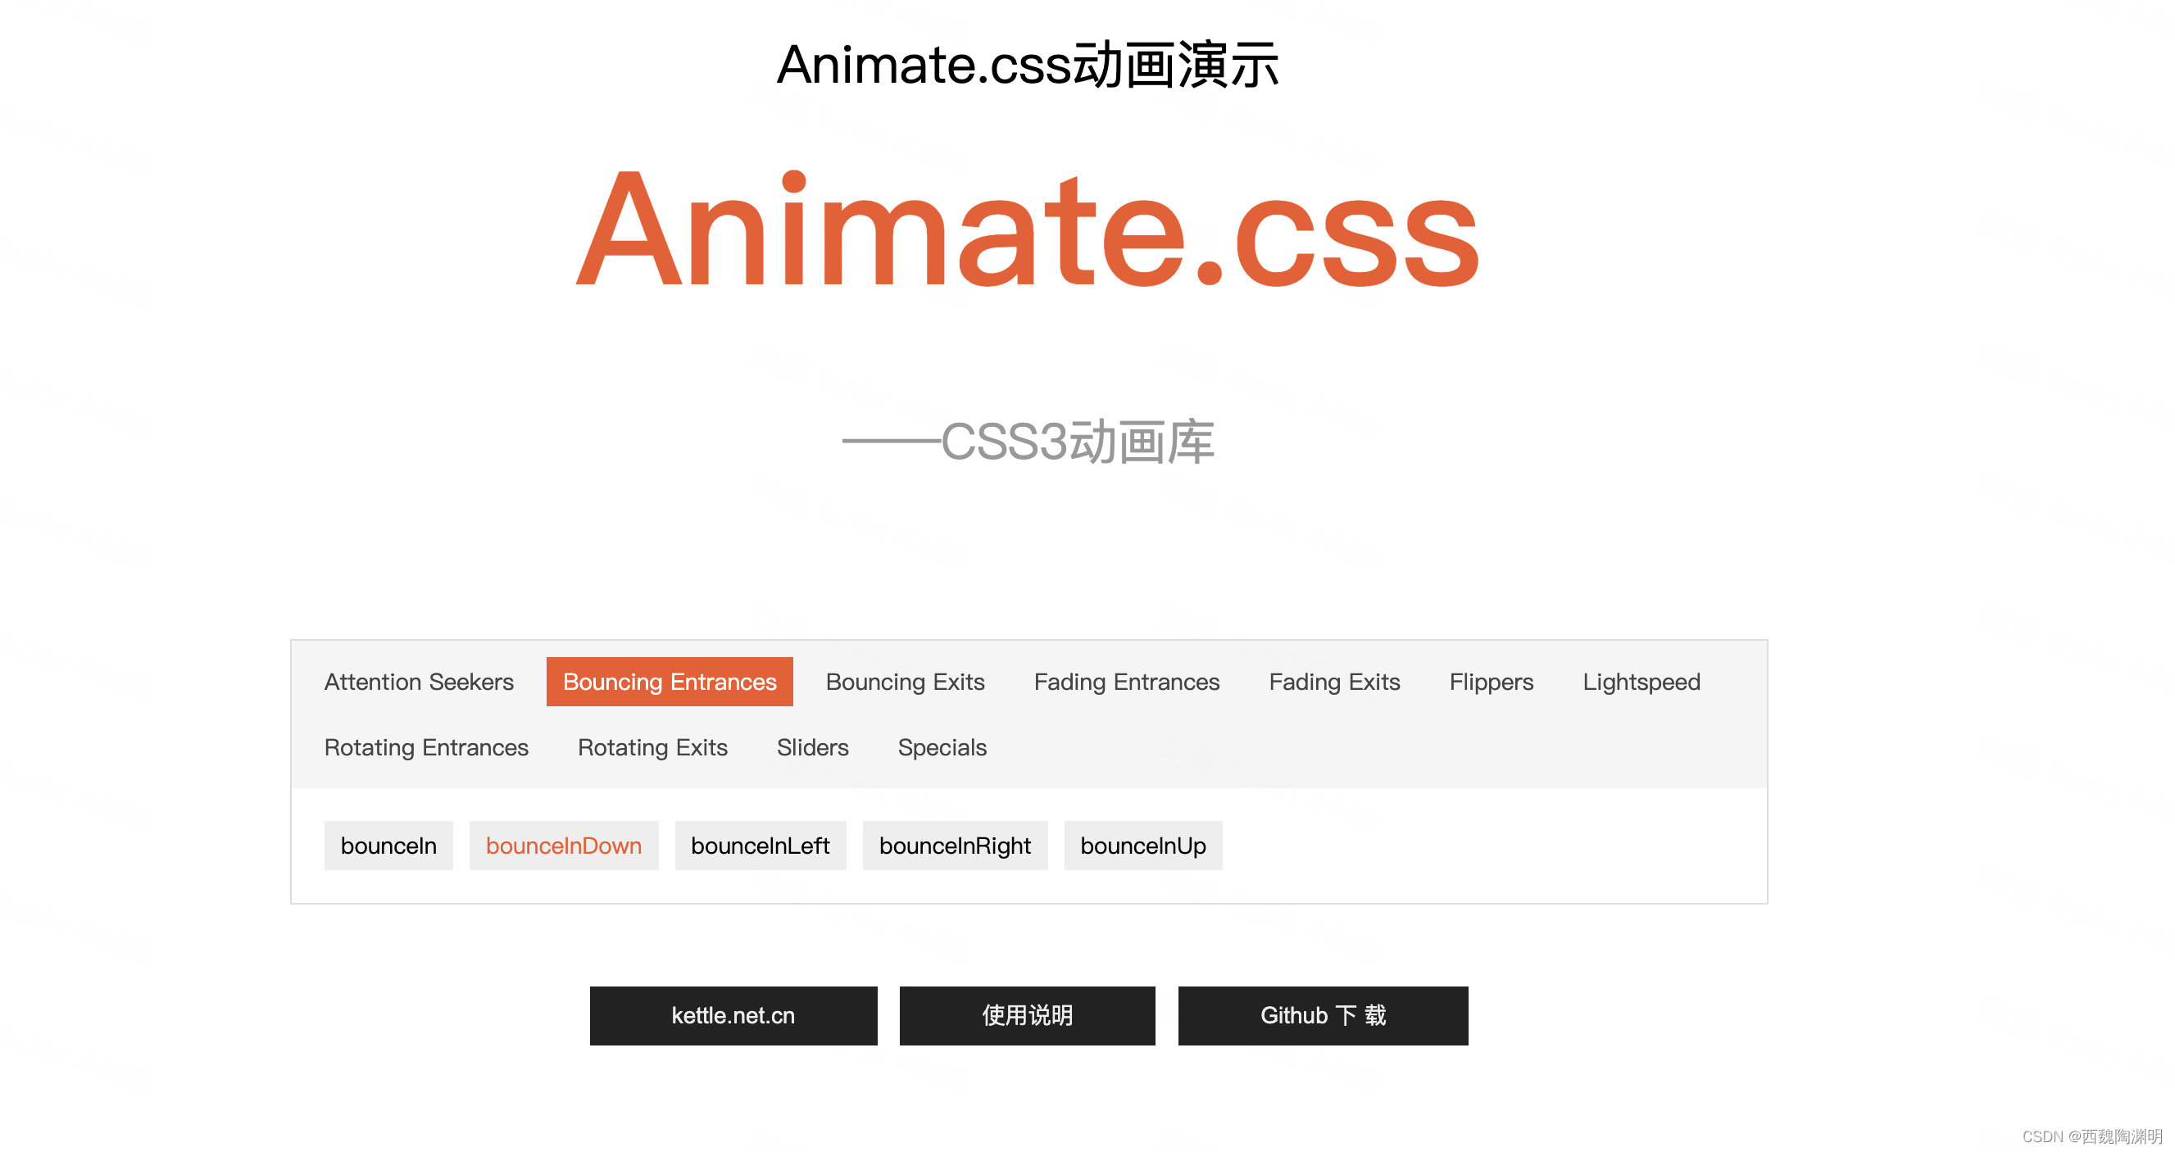This screenshot has width=2175, height=1152.
Task: Open the Fading Exits tab
Action: (x=1333, y=682)
